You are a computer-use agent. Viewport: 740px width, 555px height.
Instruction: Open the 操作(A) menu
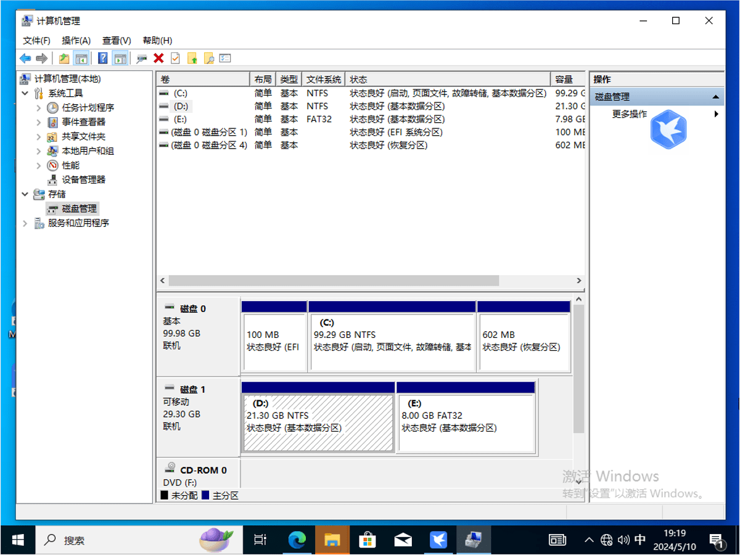tap(76, 41)
